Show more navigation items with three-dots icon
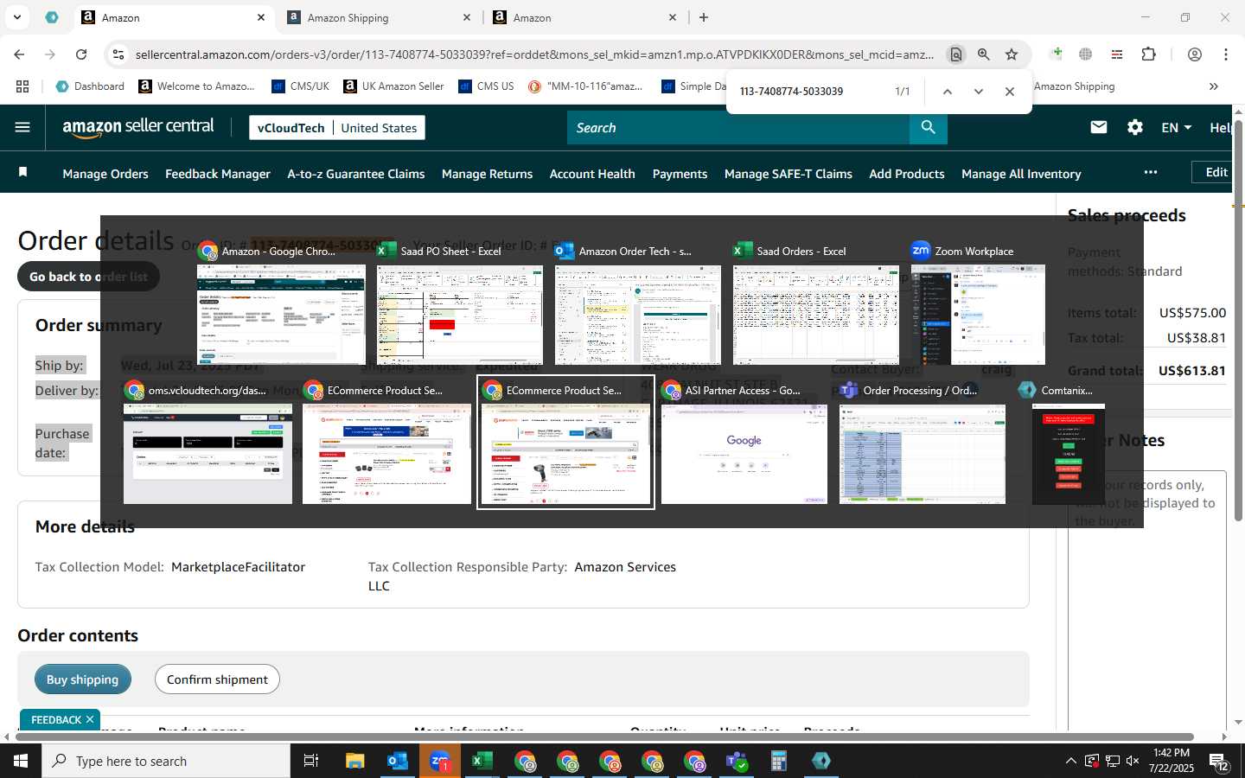The height and width of the screenshot is (778, 1245). click(x=1150, y=172)
